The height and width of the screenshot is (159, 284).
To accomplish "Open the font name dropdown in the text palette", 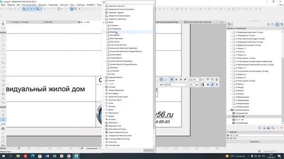I will pos(186,84).
